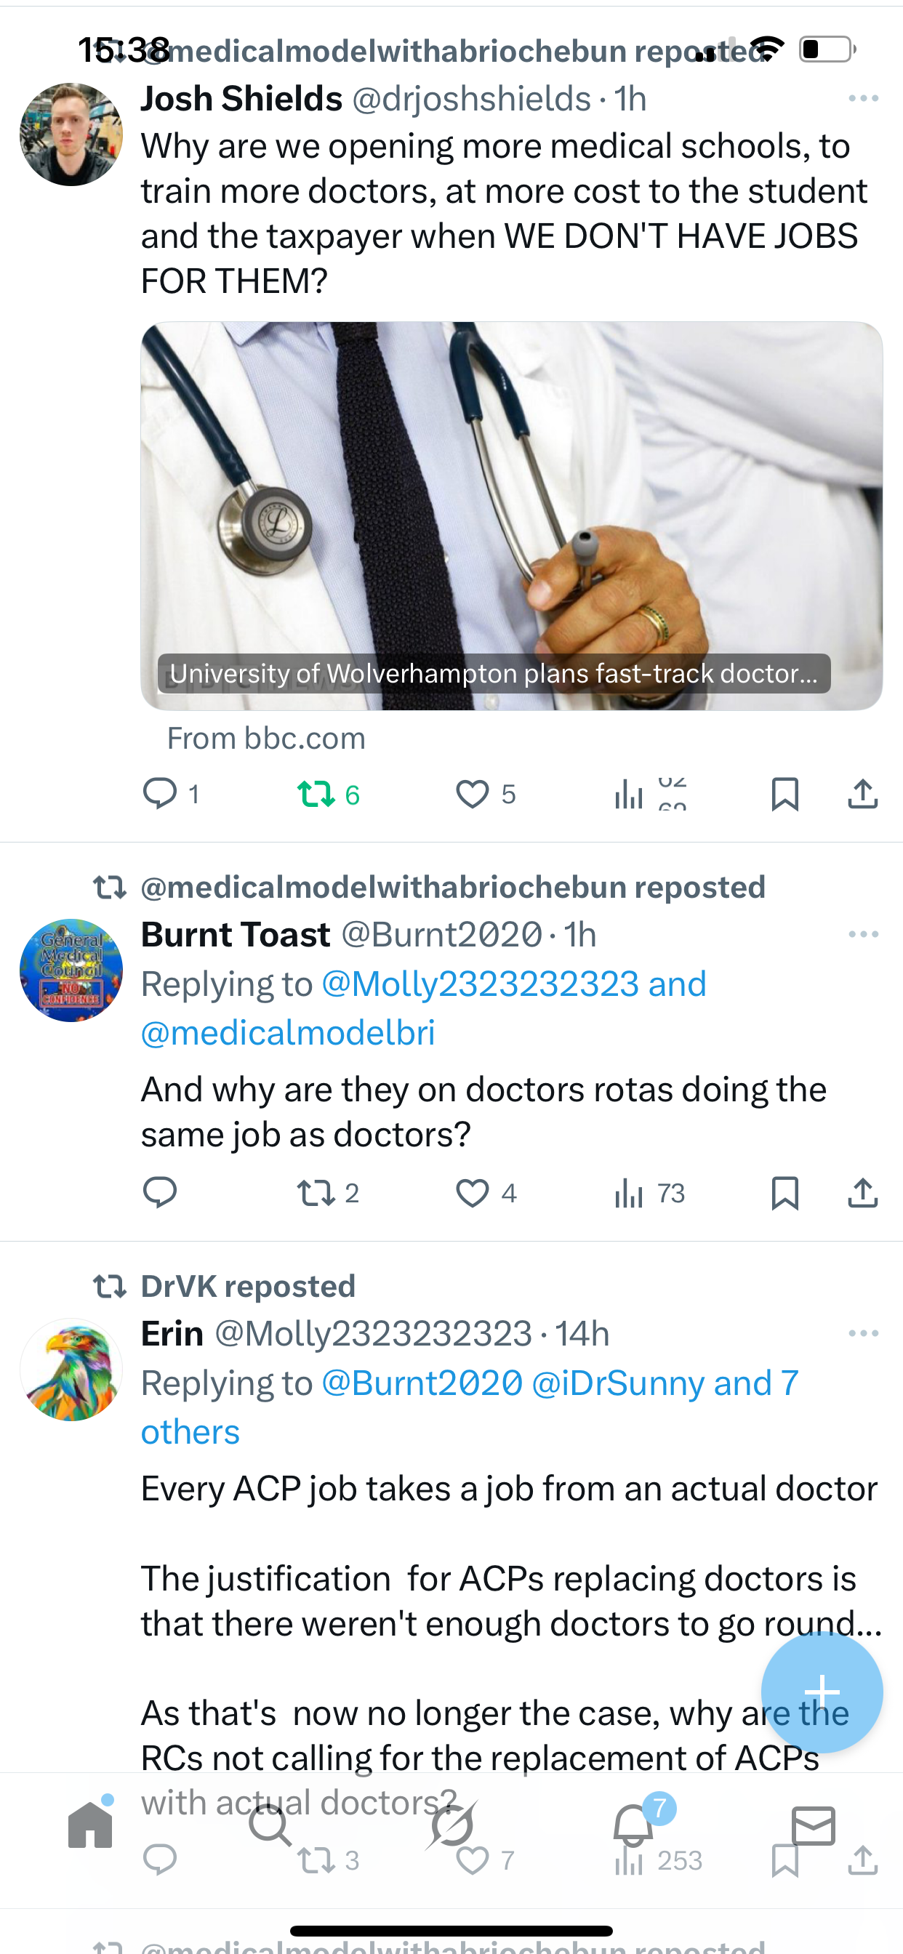Open more options for Erin's tweet
The height and width of the screenshot is (1954, 903).
(x=864, y=1333)
